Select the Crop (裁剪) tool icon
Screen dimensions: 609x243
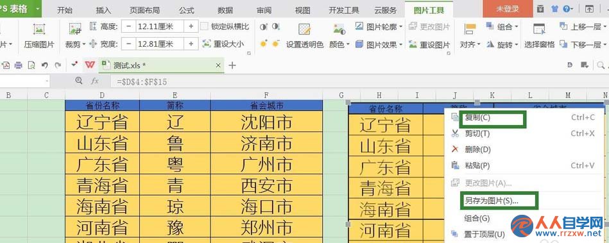click(x=75, y=29)
